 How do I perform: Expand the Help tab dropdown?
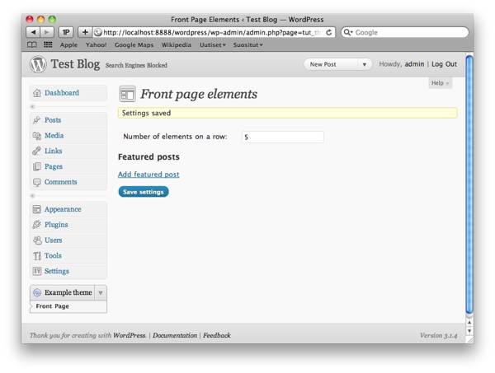tap(440, 83)
